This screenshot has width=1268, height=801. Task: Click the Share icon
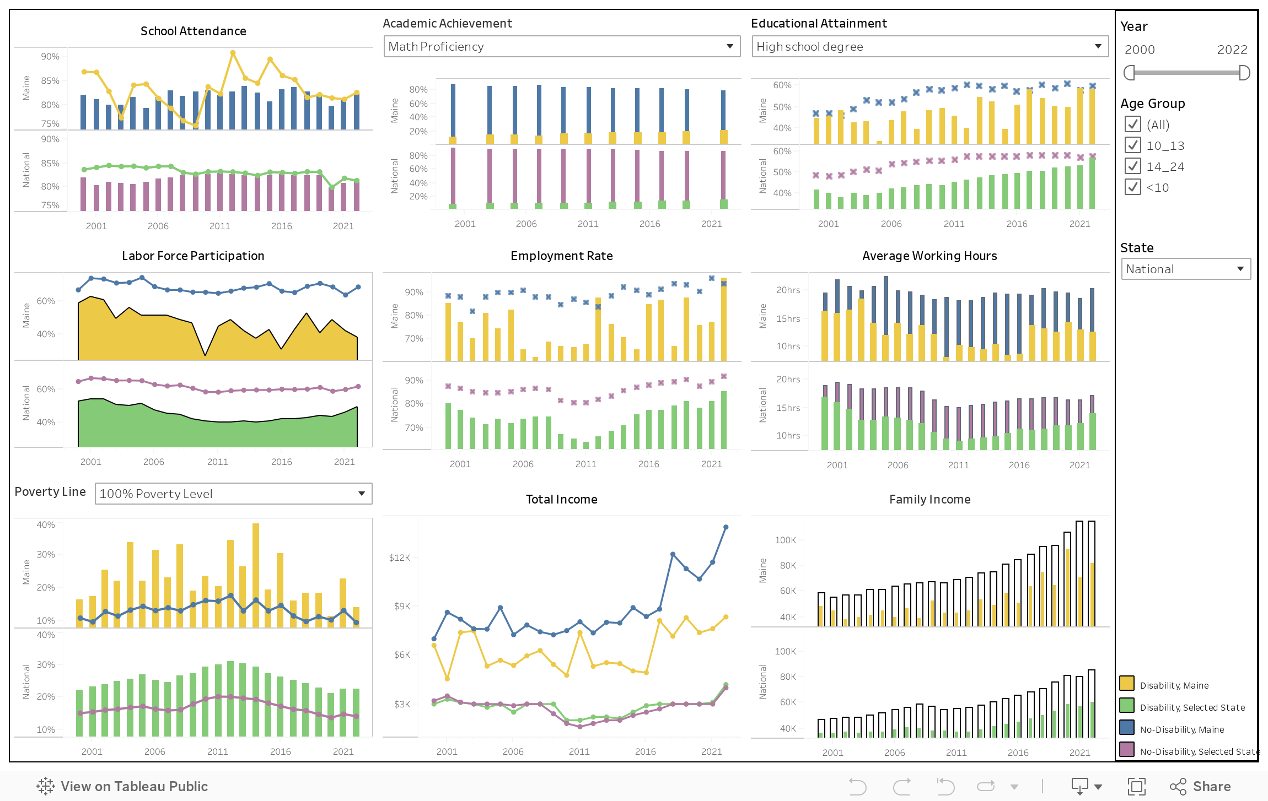coord(1178,787)
